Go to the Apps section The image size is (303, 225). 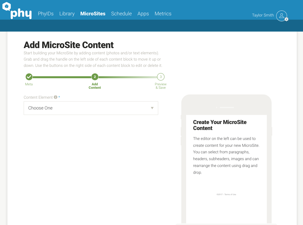point(143,14)
